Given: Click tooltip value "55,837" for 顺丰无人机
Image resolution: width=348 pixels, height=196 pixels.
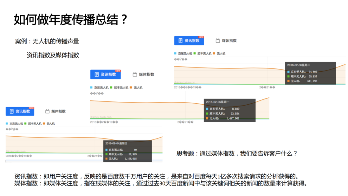Looking at the screenshot, I should 313,77.
